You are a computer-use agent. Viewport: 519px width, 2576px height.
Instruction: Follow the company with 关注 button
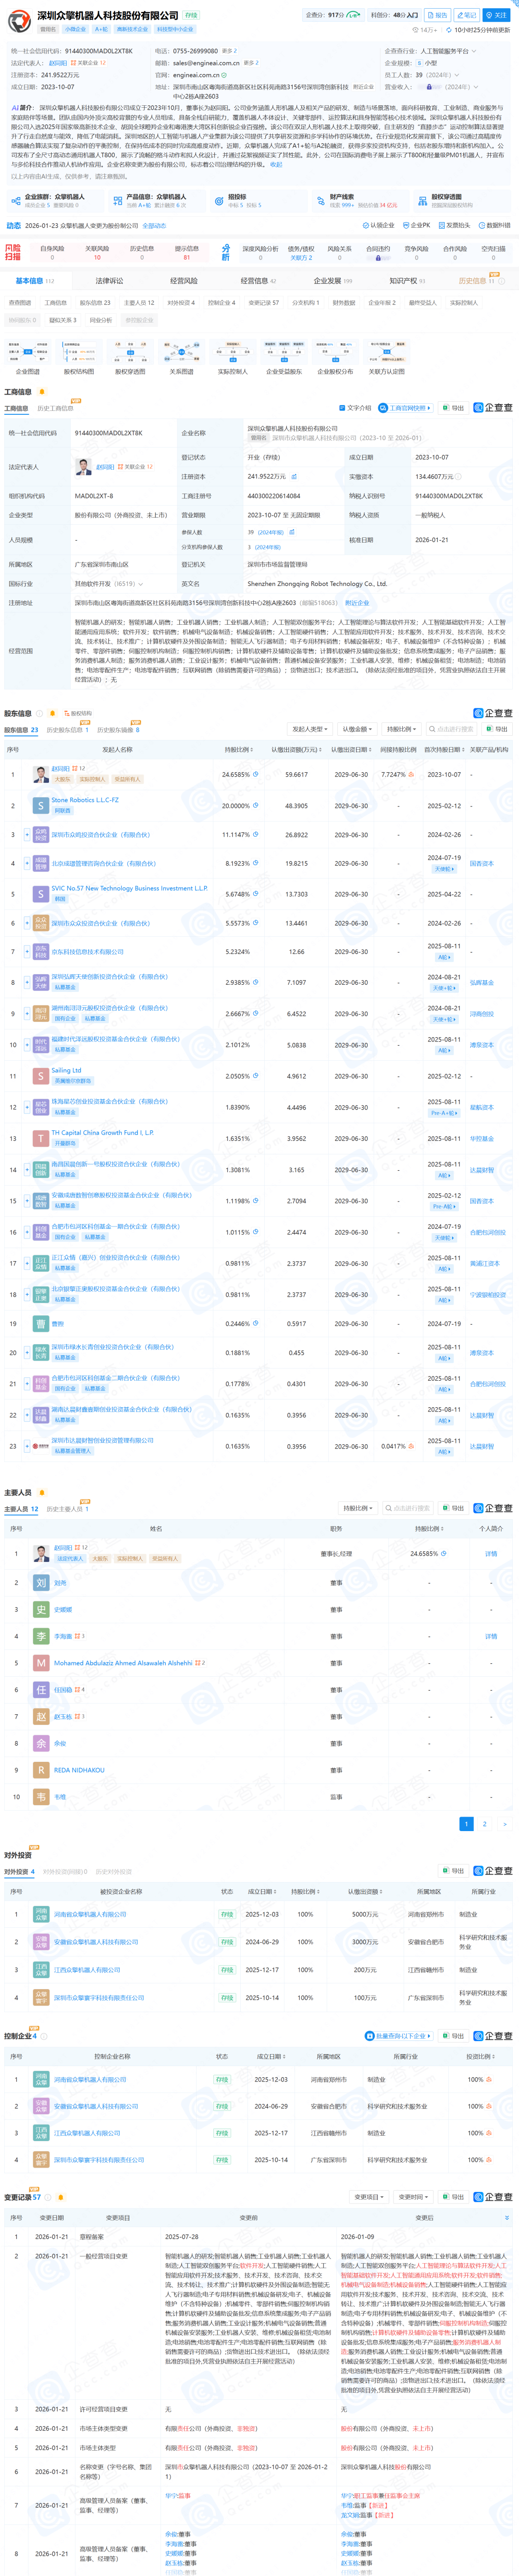coord(496,16)
